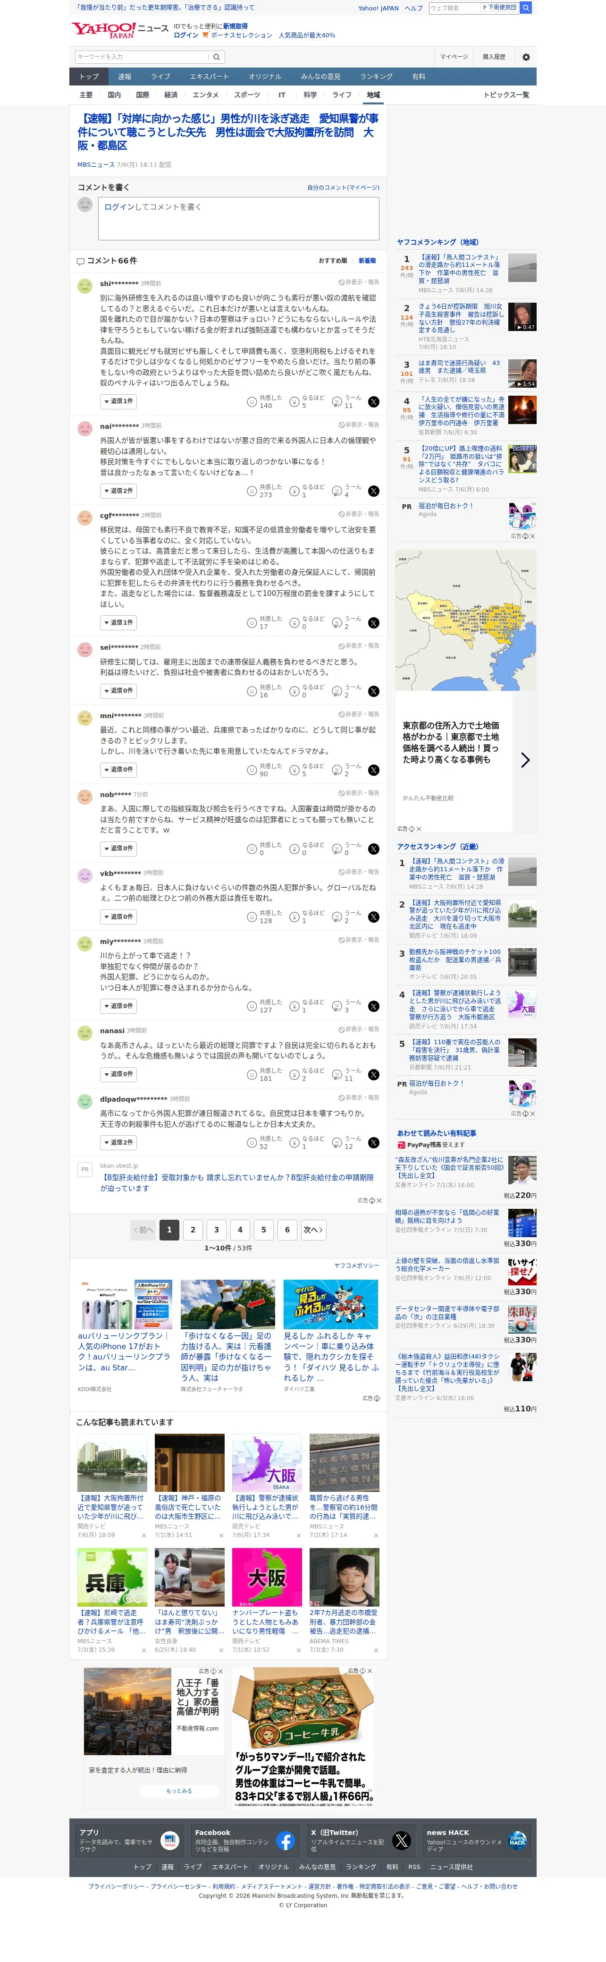Viewport: 606px width, 1962px height.
Task: Toggle うーん on sei's comment
Action: pos(347,692)
